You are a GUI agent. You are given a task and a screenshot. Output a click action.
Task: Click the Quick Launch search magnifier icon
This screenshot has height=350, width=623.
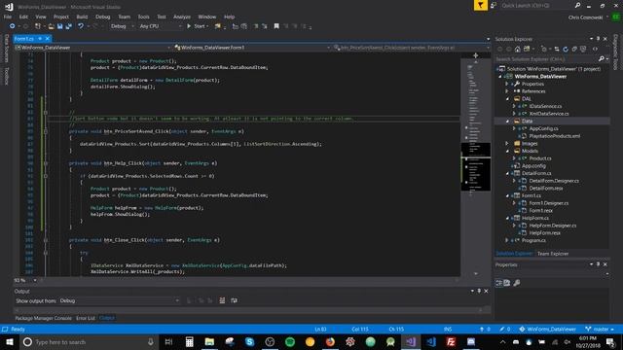(577, 5)
